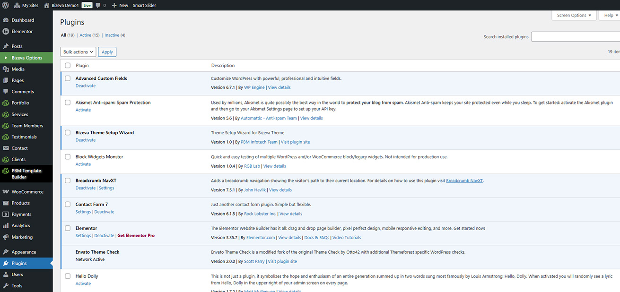This screenshot has height=292, width=620.
Task: Check the Contact Form 7 plugin checkbox
Action: (68, 205)
